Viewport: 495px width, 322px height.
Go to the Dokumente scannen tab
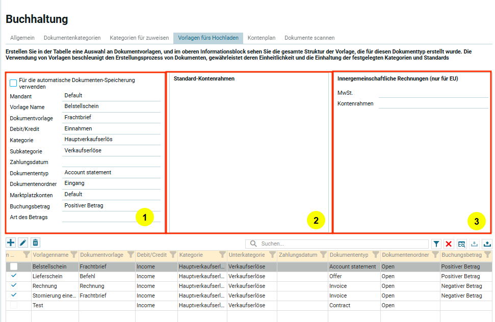point(309,38)
